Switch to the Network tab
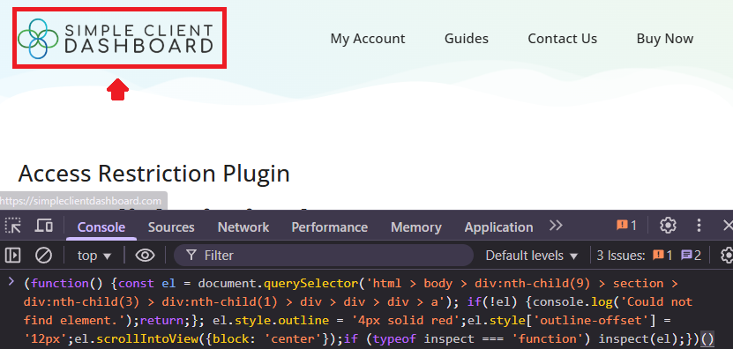Image resolution: width=733 pixels, height=349 pixels. 243,227
